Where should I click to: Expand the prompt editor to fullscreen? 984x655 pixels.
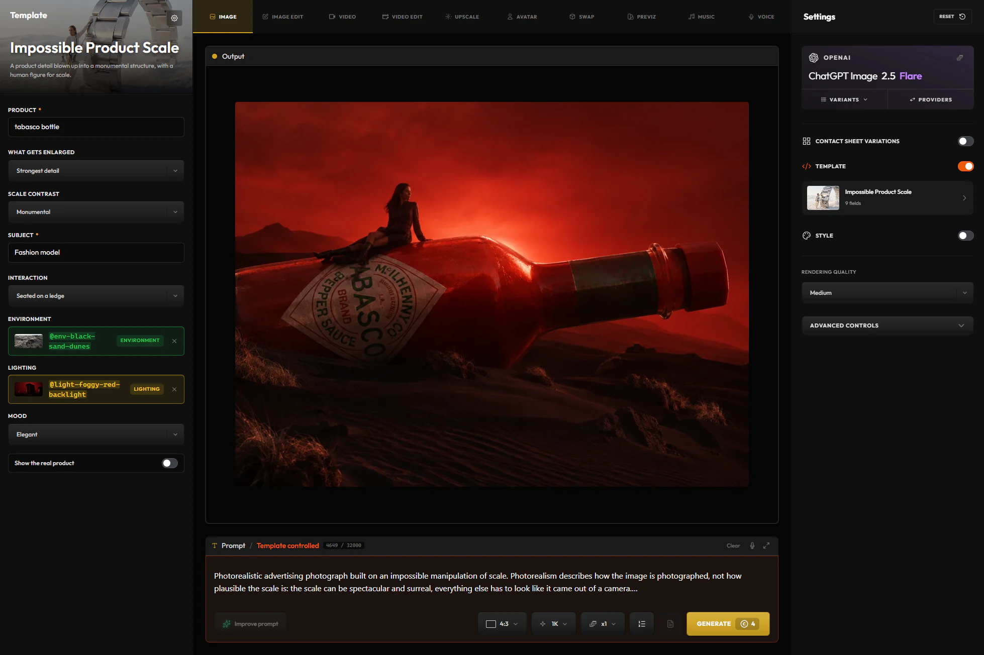(766, 545)
